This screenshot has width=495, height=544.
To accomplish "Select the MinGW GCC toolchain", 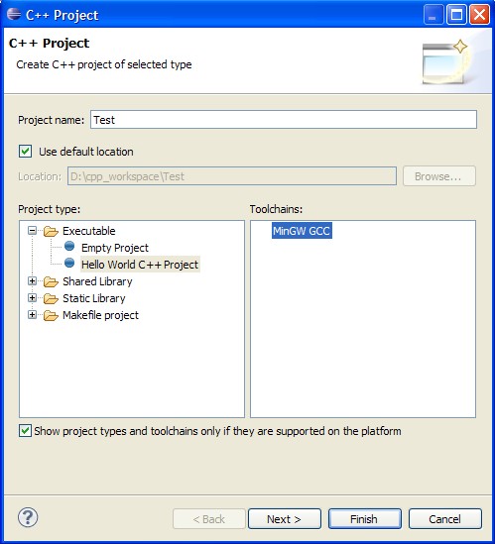I will [x=302, y=231].
